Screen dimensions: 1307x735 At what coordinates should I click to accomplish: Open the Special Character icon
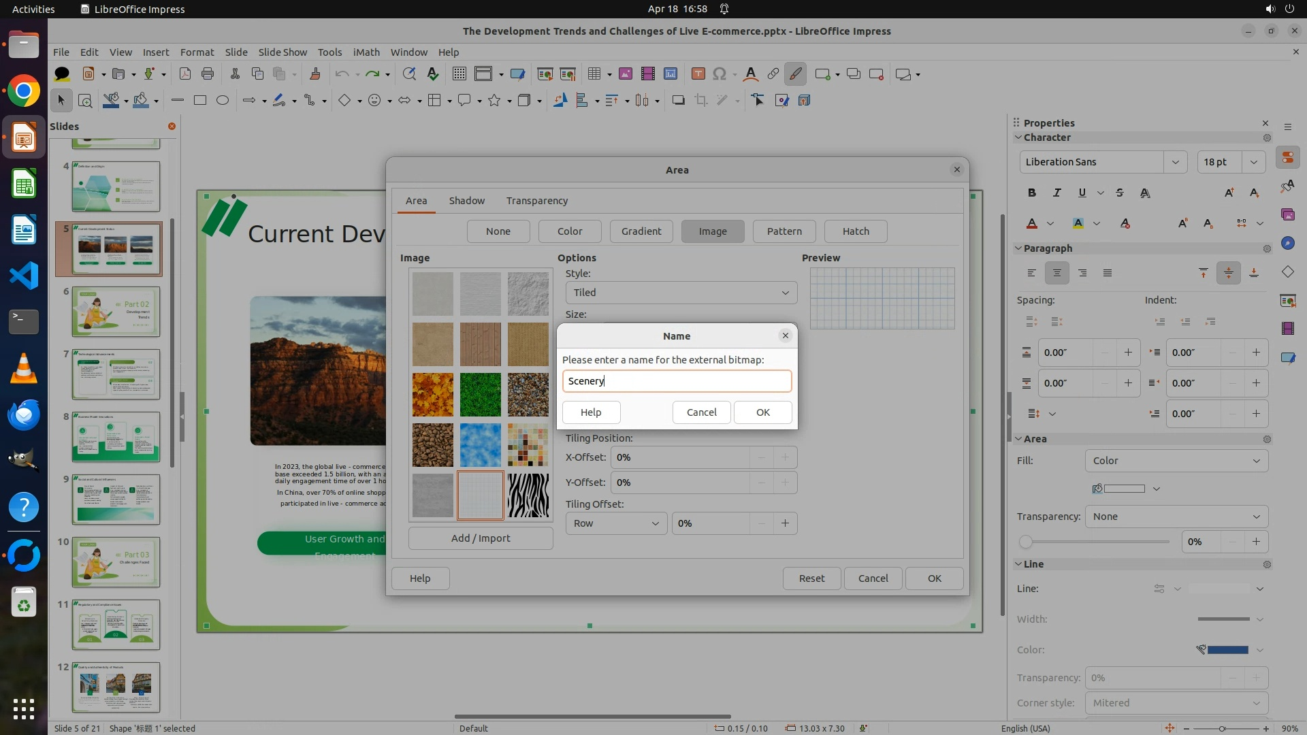pyautogui.click(x=720, y=74)
